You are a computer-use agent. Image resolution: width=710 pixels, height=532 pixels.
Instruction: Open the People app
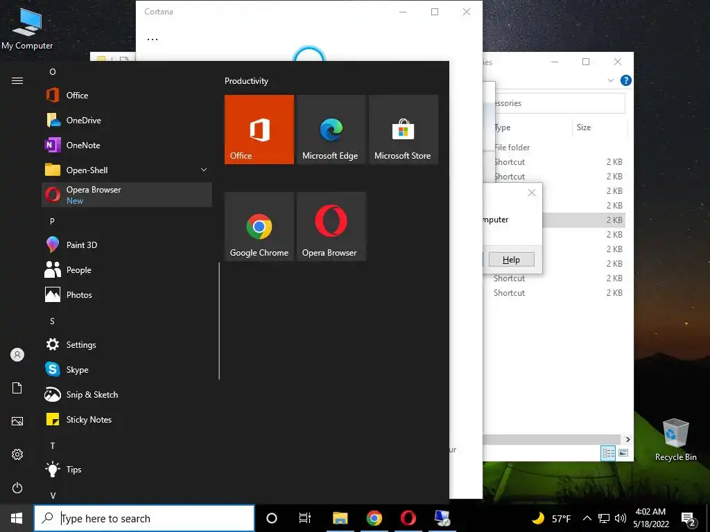127,270
